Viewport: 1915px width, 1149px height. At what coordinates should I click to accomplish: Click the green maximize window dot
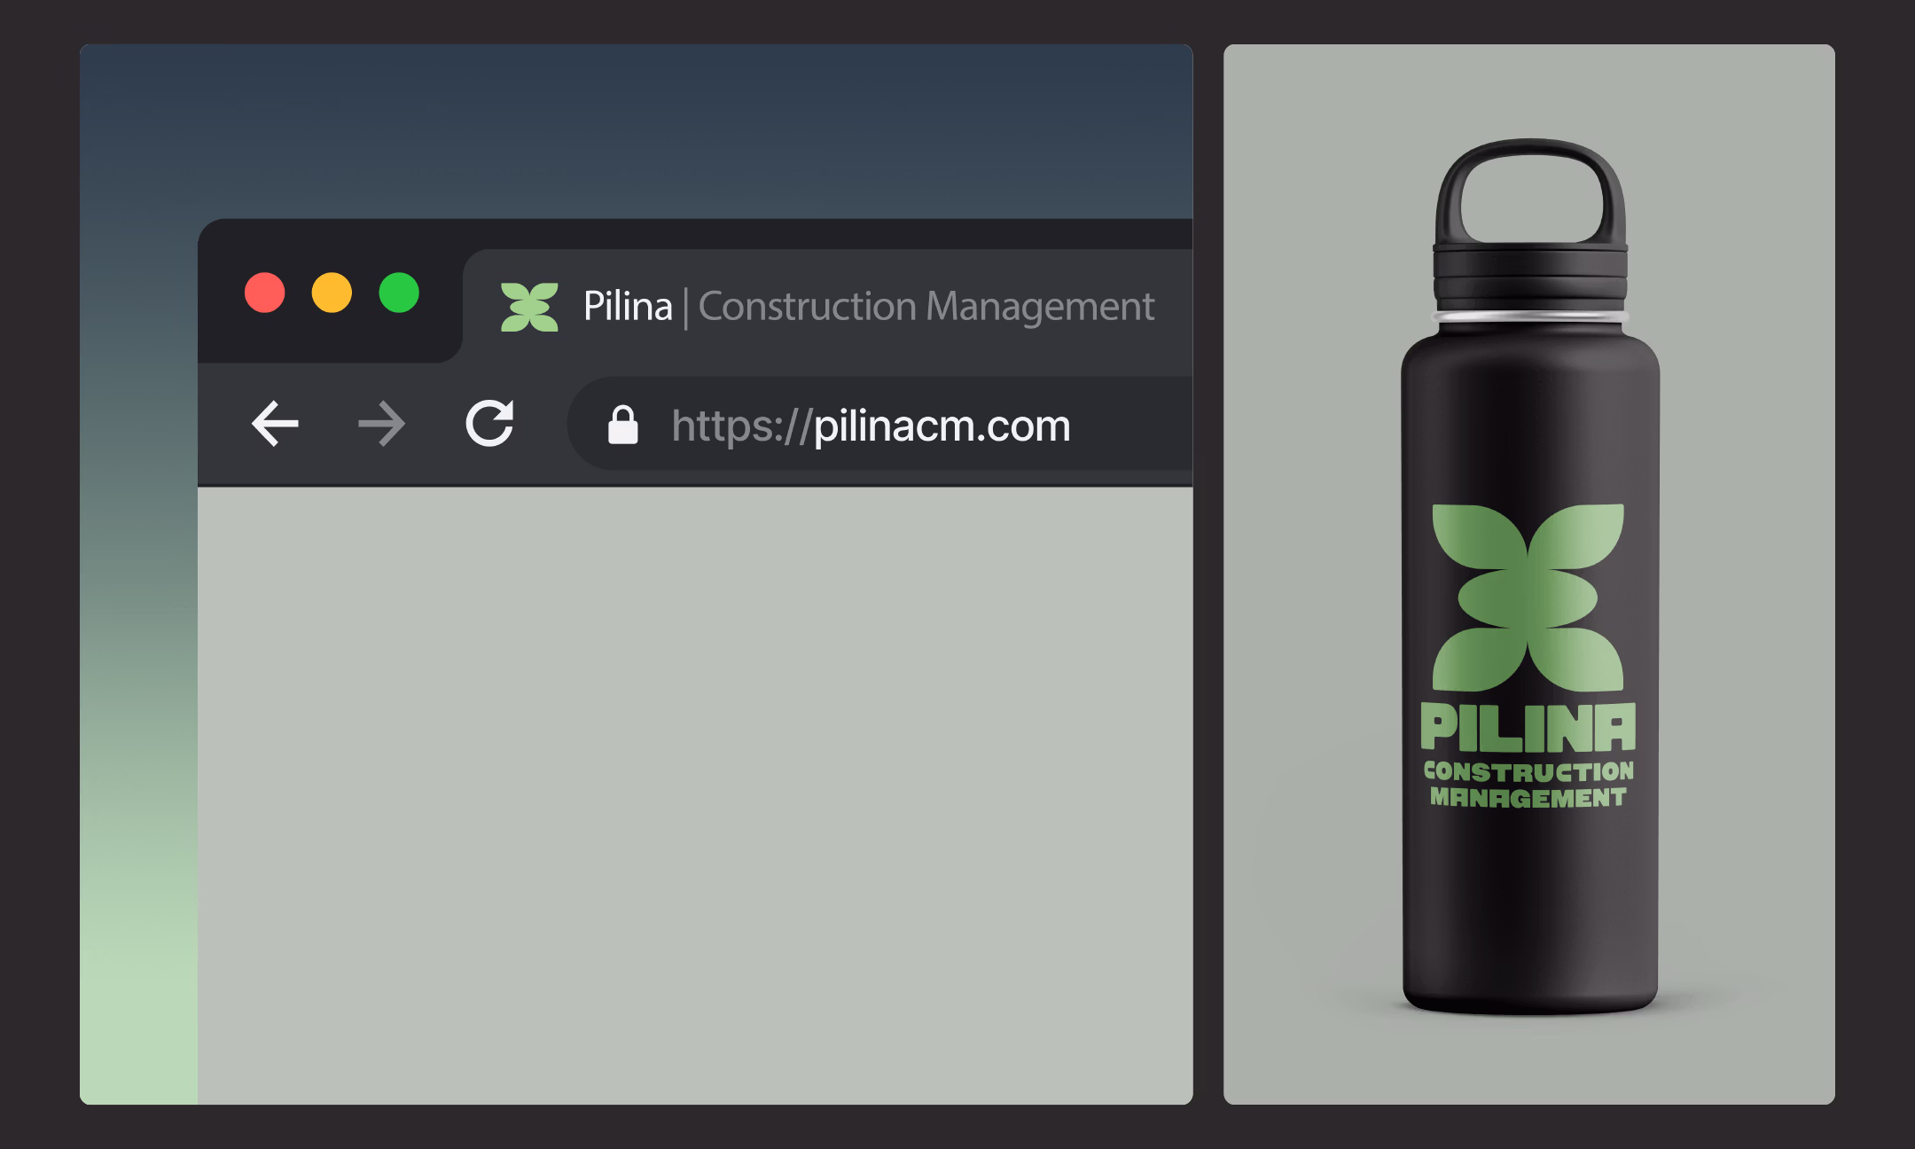click(x=399, y=293)
